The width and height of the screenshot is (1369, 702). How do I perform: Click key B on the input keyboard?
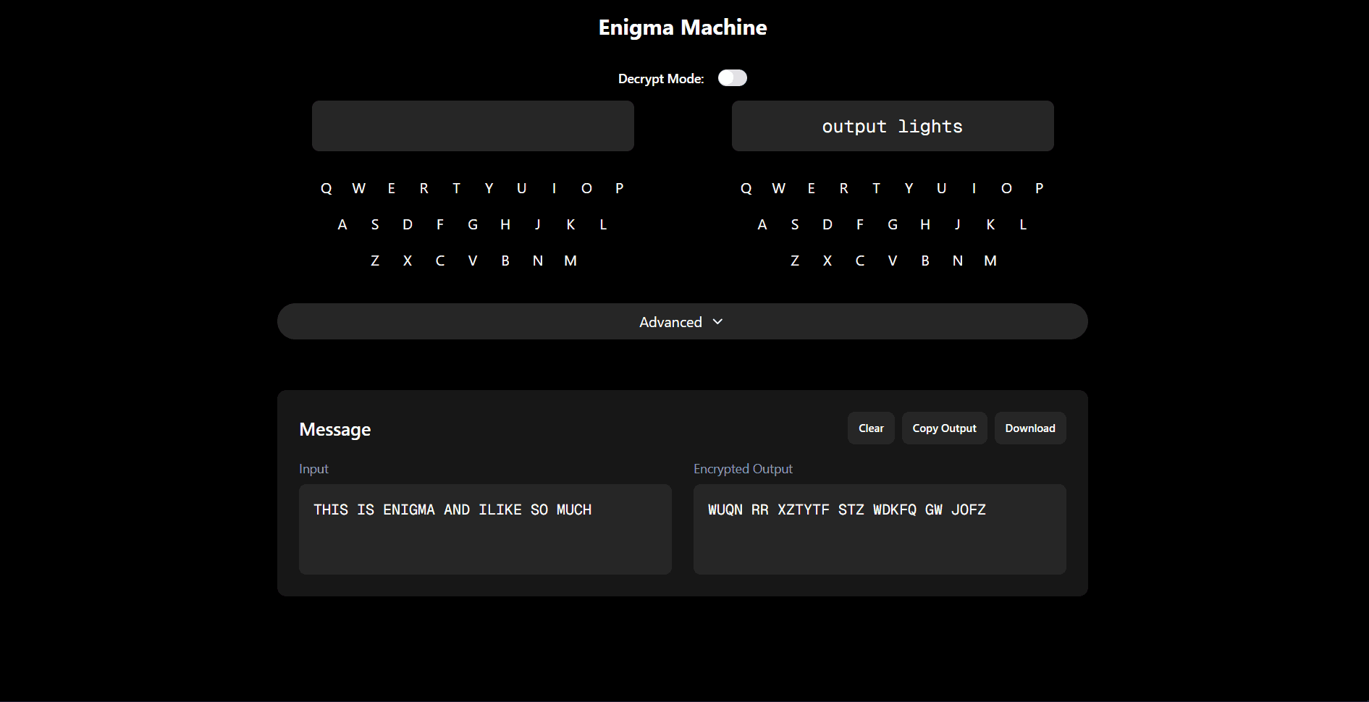[505, 261]
